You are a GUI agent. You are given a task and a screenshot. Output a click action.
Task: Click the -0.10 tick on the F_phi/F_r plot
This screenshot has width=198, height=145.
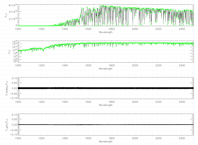(x=13, y=135)
